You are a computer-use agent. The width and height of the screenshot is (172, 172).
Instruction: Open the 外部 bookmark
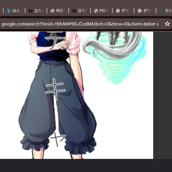point(58,11)
